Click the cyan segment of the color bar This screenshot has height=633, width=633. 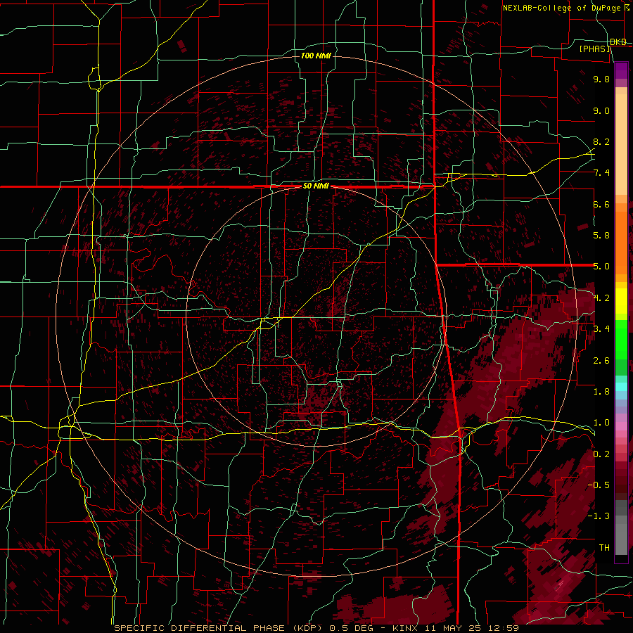click(x=621, y=387)
